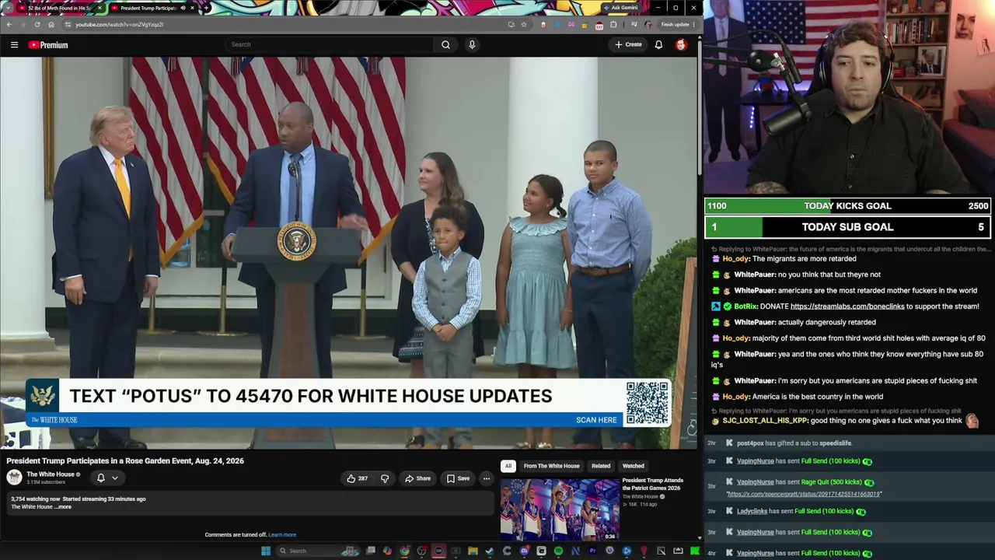Open the streamlabs.com/boneclinks donation link
The height and width of the screenshot is (560, 995).
point(847,306)
